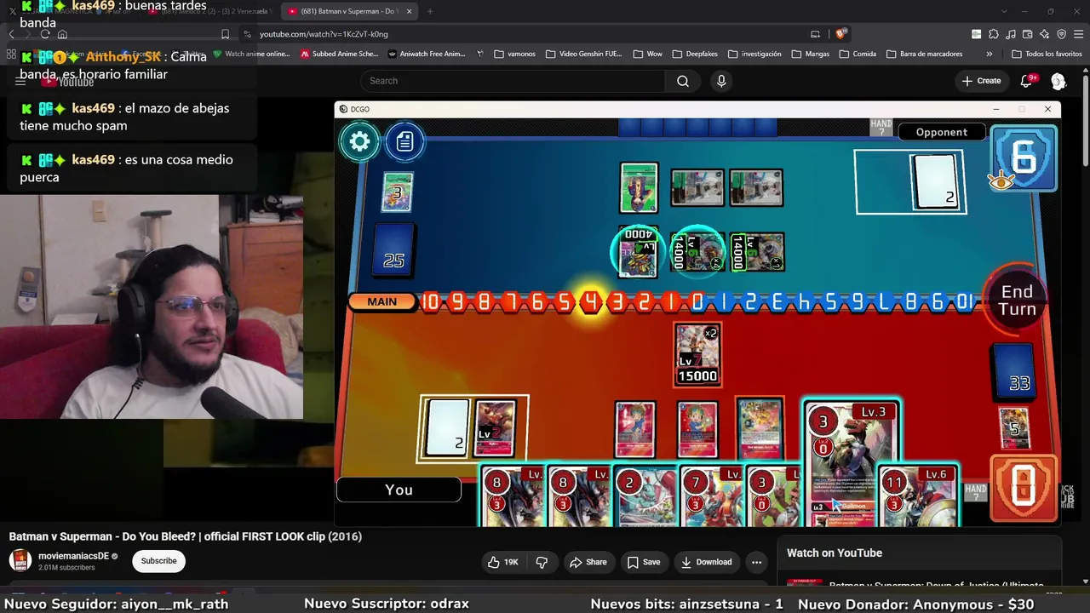Open the Subbed Anime Sche... bookmark
1090x613 pixels.
tap(338, 54)
